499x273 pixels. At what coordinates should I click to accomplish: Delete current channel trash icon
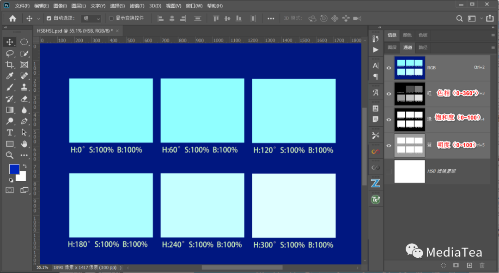pos(482,265)
